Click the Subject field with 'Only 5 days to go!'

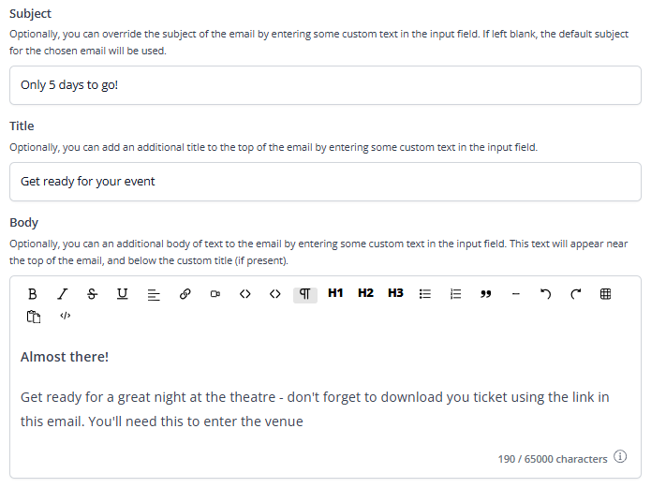coord(325,85)
